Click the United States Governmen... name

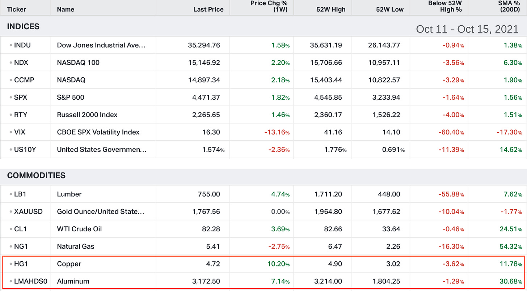point(102,149)
